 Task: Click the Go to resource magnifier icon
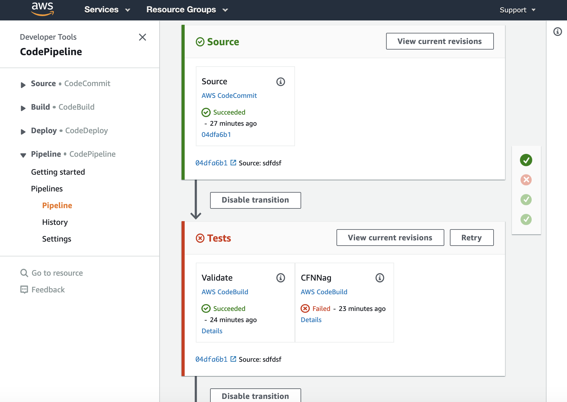pos(24,273)
